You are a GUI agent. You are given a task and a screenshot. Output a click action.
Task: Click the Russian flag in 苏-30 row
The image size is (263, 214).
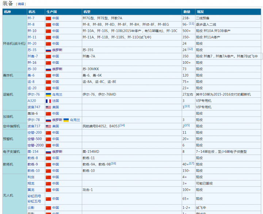tap(48, 69)
